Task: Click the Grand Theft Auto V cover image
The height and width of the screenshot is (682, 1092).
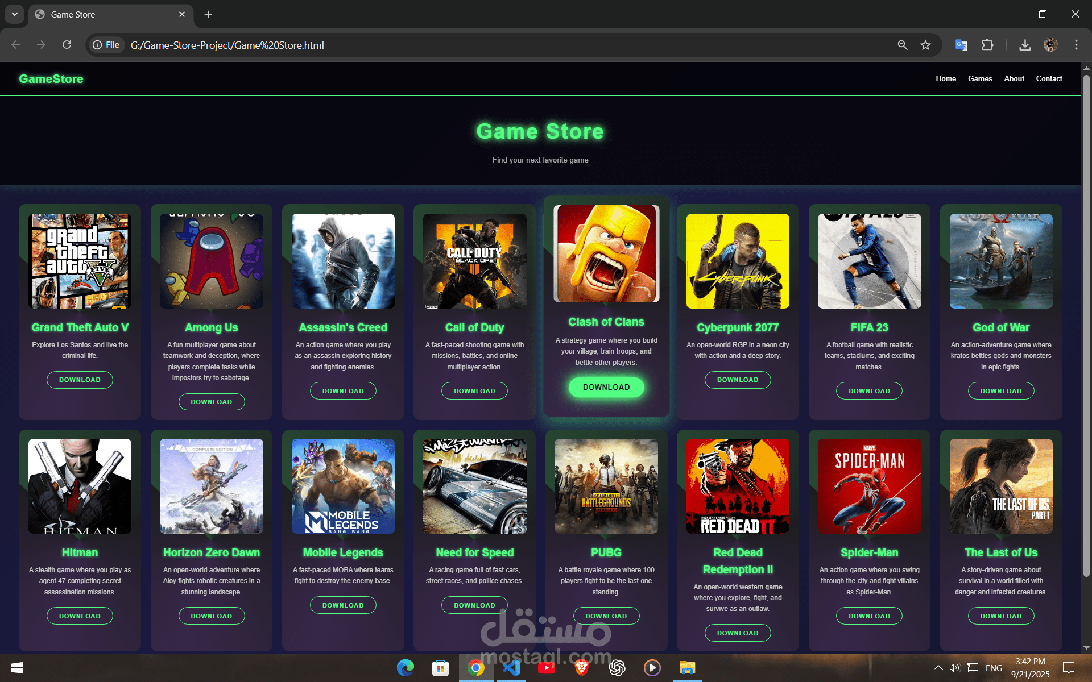Action: pyautogui.click(x=80, y=261)
